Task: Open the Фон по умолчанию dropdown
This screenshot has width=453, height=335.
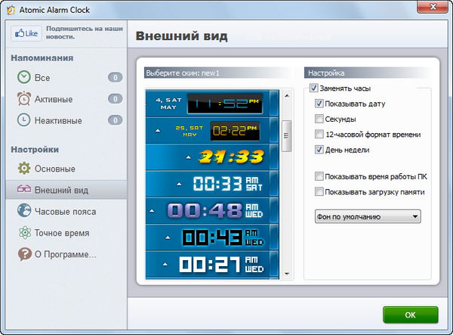Action: 367,217
